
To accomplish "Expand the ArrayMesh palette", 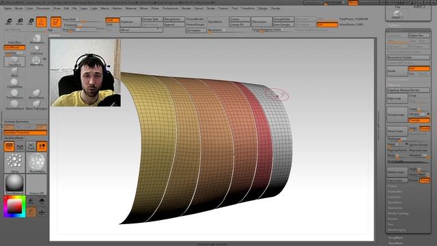I will 396,238.
